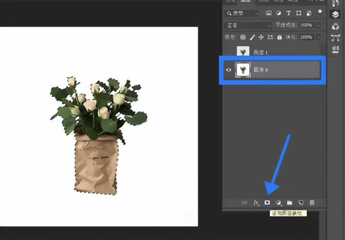Filter layers by text type
Image resolution: width=345 pixels, height=240 pixels.
289,13
